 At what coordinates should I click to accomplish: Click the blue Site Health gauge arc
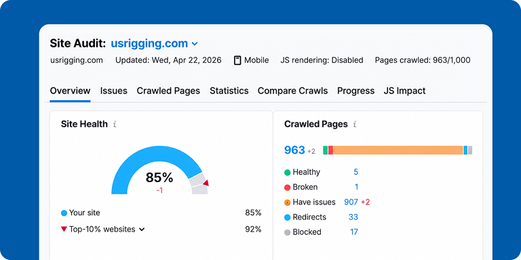[x=156, y=156]
